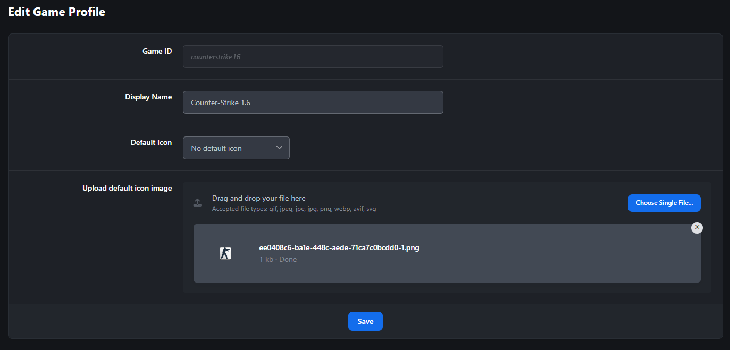Save the game profile
730x350 pixels.
[365, 321]
